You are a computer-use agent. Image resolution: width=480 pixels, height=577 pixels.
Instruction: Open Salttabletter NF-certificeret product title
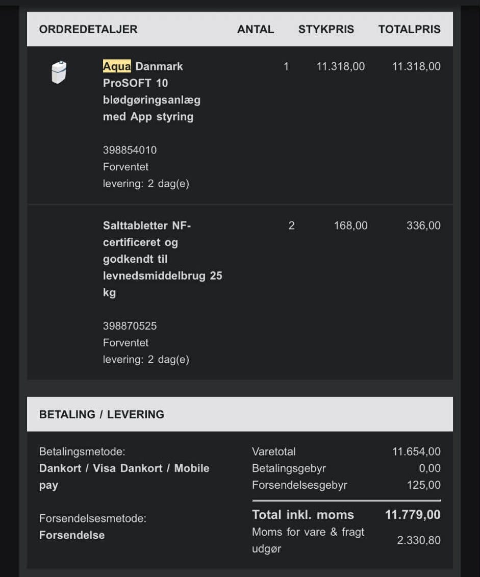point(162,259)
